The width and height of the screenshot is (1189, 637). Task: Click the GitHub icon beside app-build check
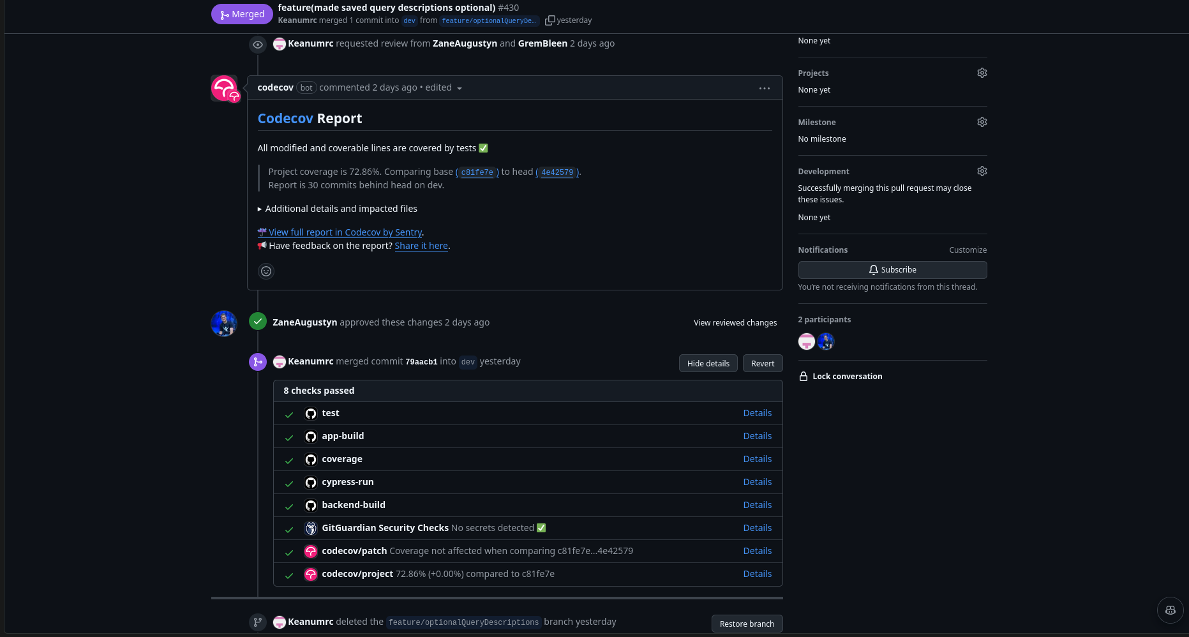pos(311,437)
